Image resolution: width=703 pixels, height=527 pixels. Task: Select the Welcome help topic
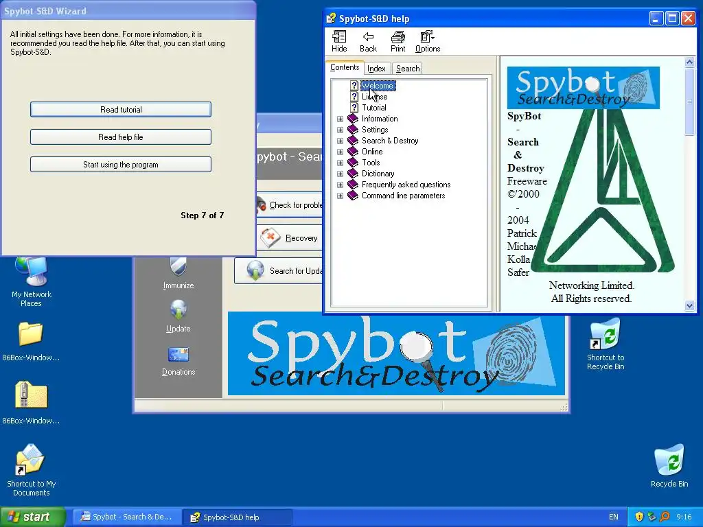378,86
